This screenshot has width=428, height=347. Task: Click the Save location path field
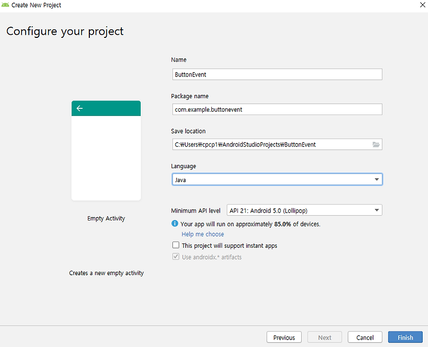point(270,145)
